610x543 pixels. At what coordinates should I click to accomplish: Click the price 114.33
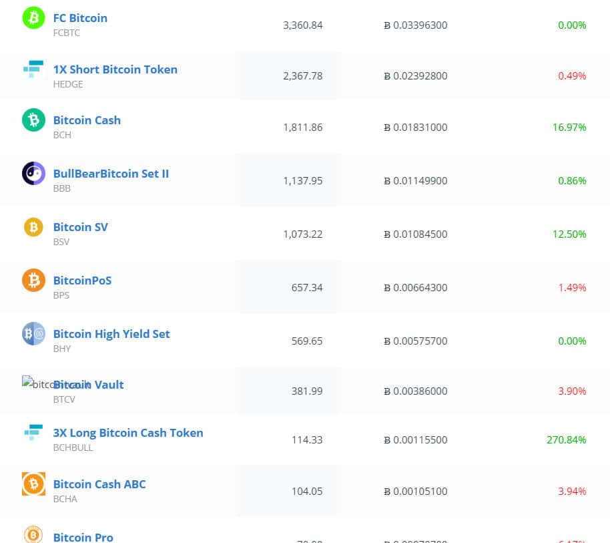click(307, 440)
